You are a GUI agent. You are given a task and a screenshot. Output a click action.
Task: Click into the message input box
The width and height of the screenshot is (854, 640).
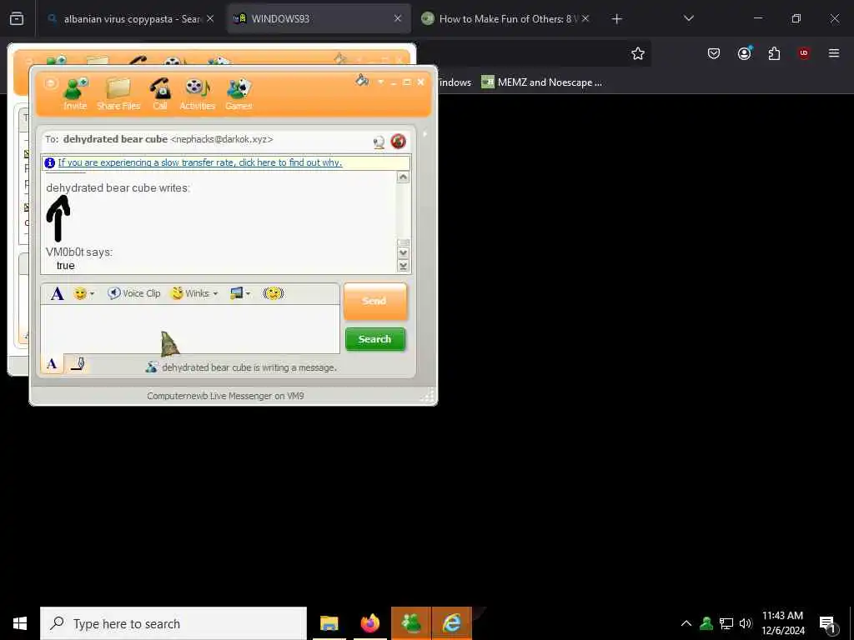point(190,329)
